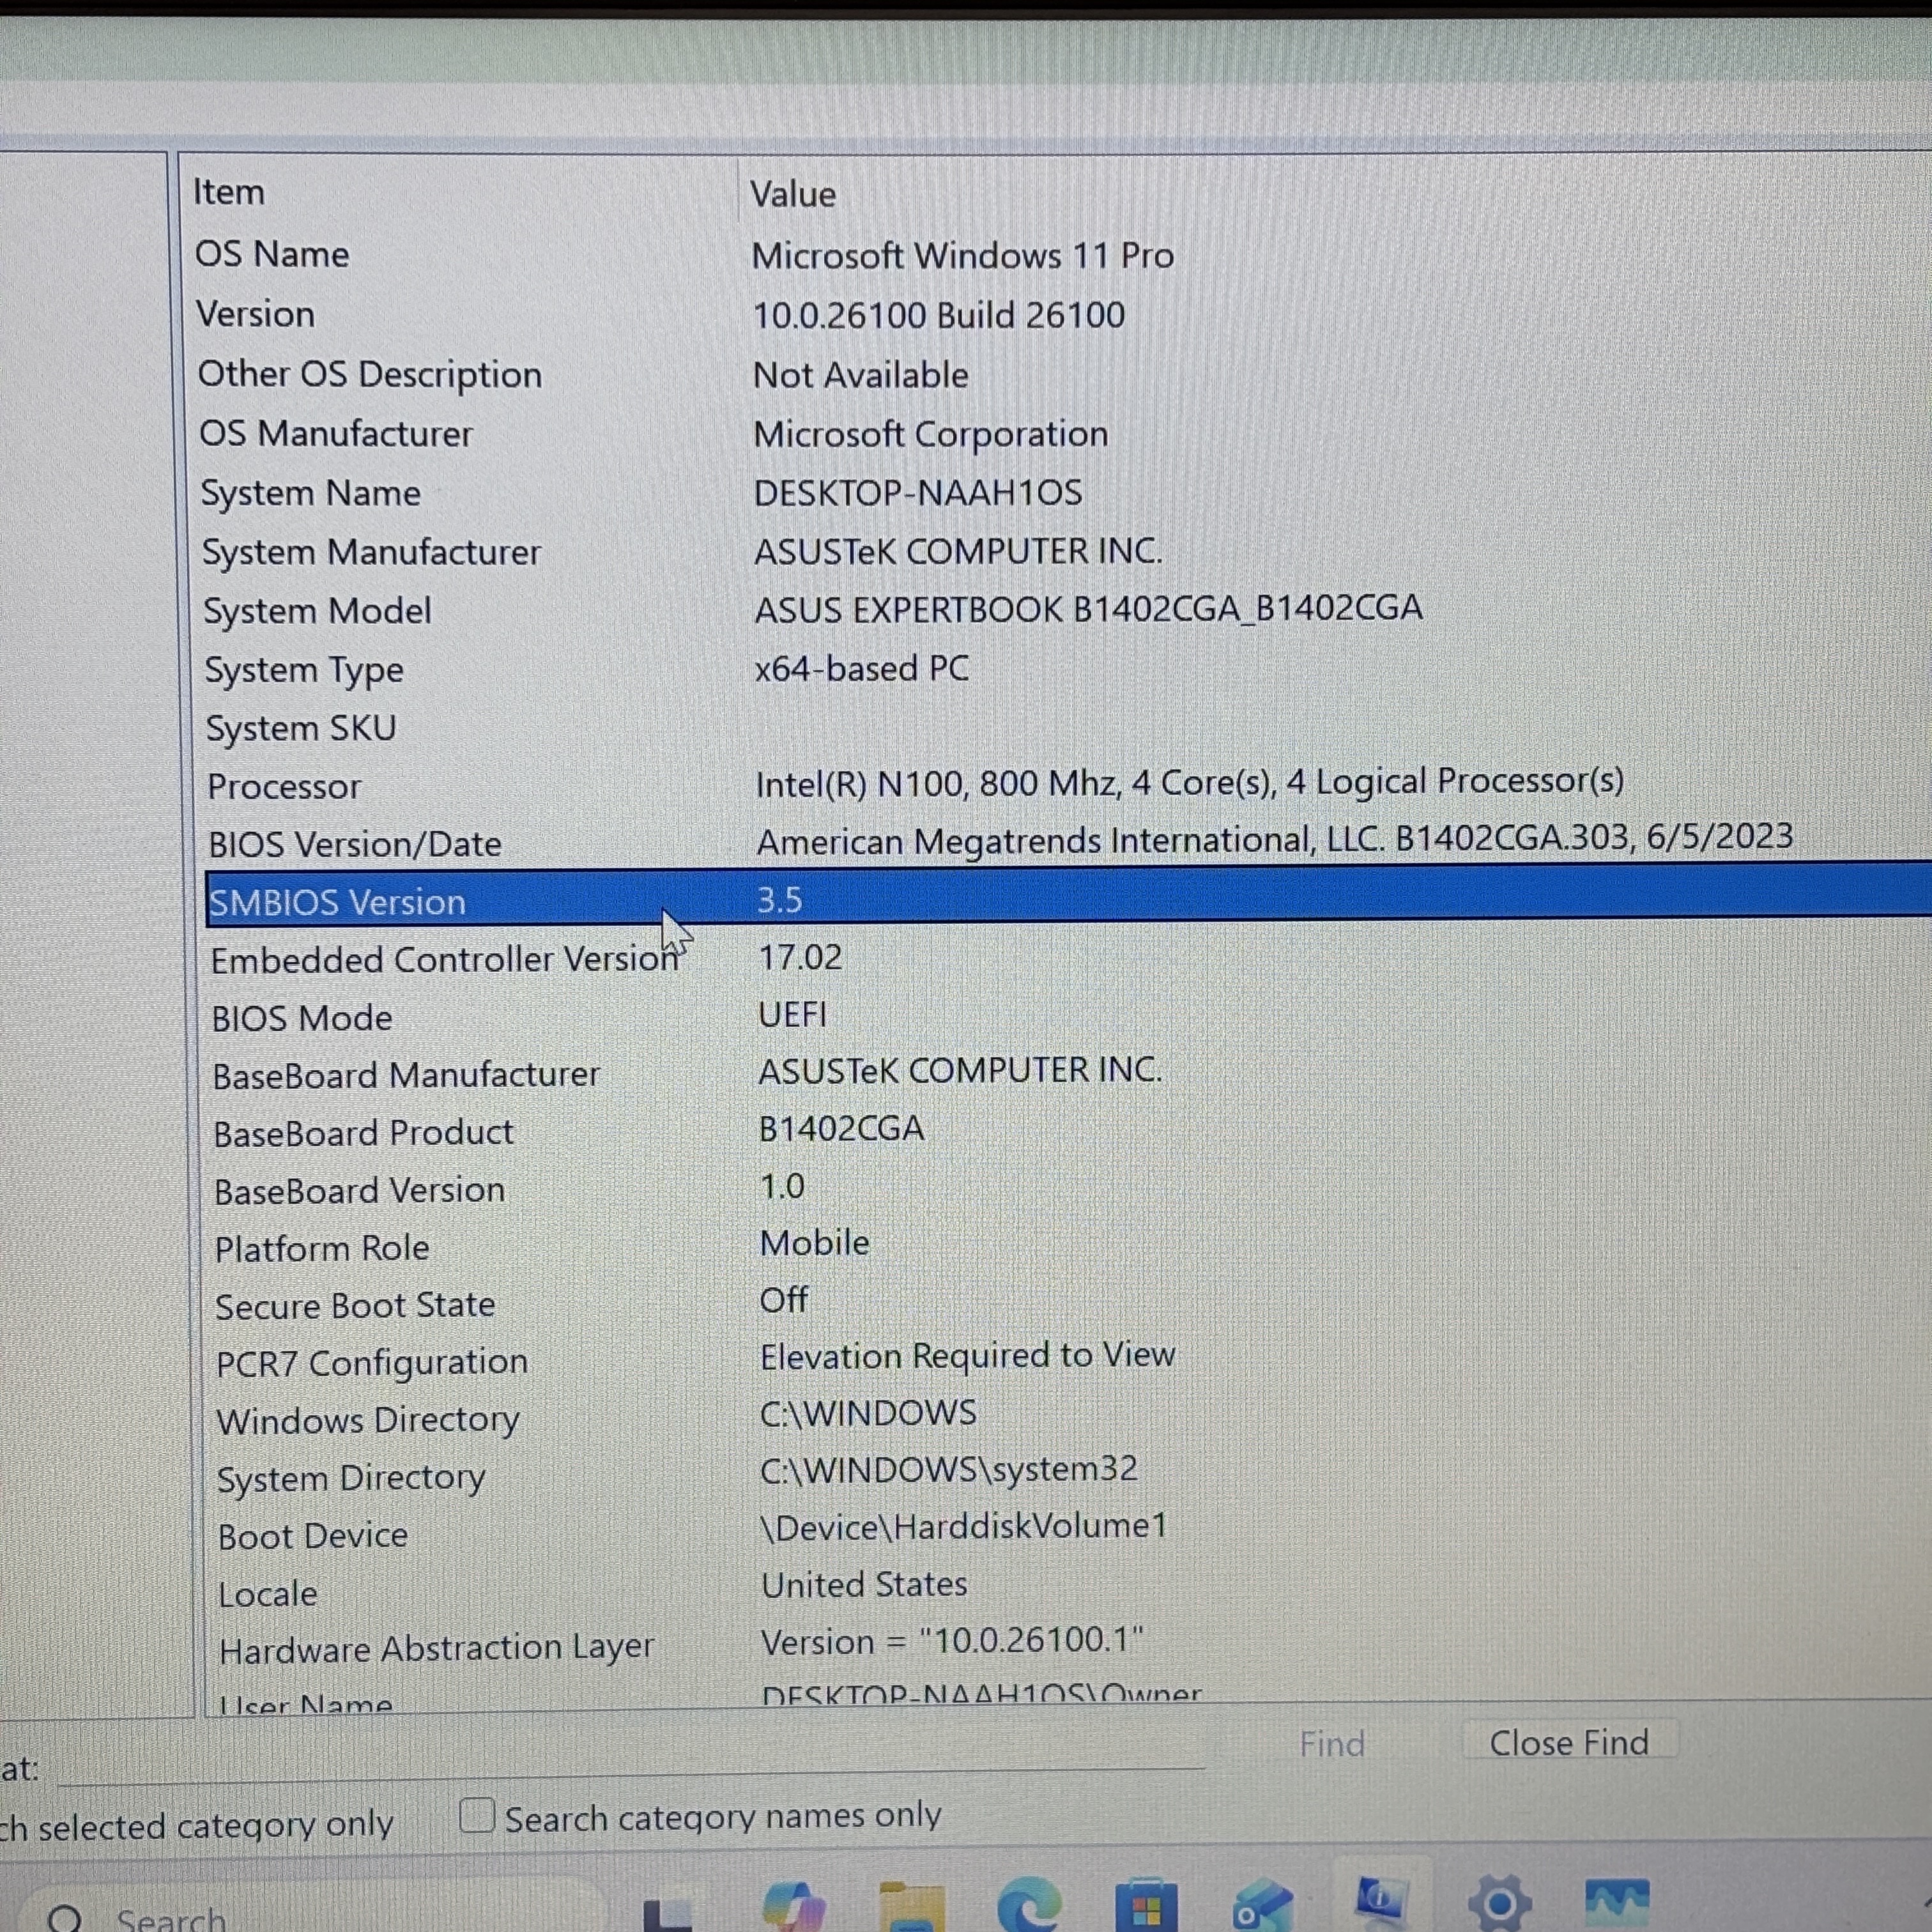Select the Secure Boot State row label

pyautogui.click(x=355, y=1307)
